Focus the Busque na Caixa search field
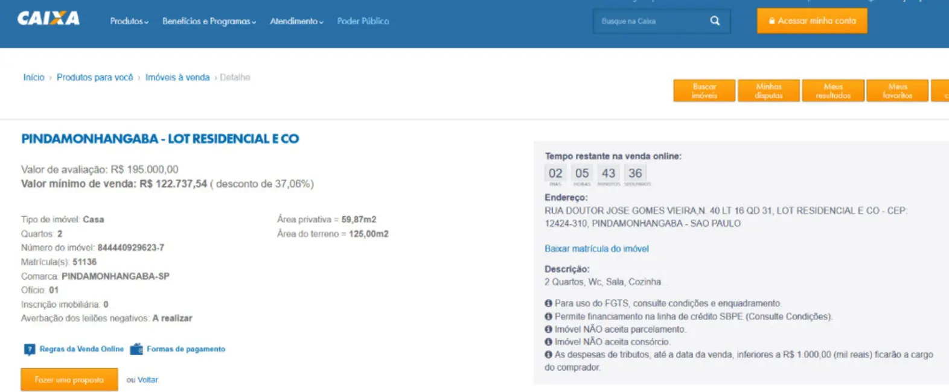949x392 pixels. 651,21
